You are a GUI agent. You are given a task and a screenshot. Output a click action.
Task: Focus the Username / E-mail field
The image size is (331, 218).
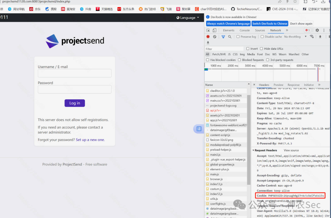click(x=75, y=73)
